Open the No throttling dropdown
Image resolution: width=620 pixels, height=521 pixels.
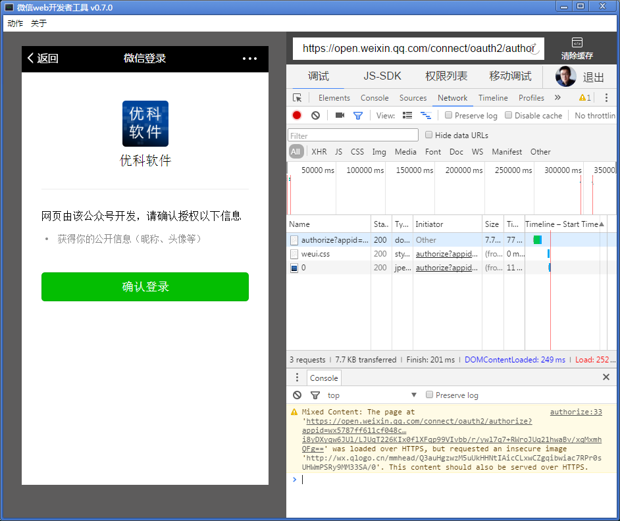point(595,115)
